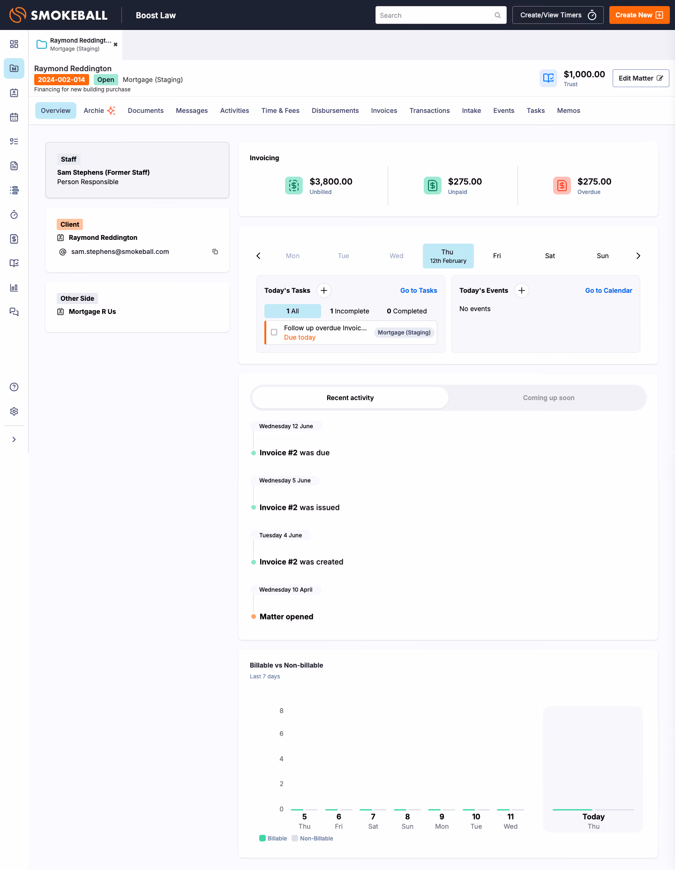Filter tasks by 1 All
The width and height of the screenshot is (675, 870).
[292, 311]
